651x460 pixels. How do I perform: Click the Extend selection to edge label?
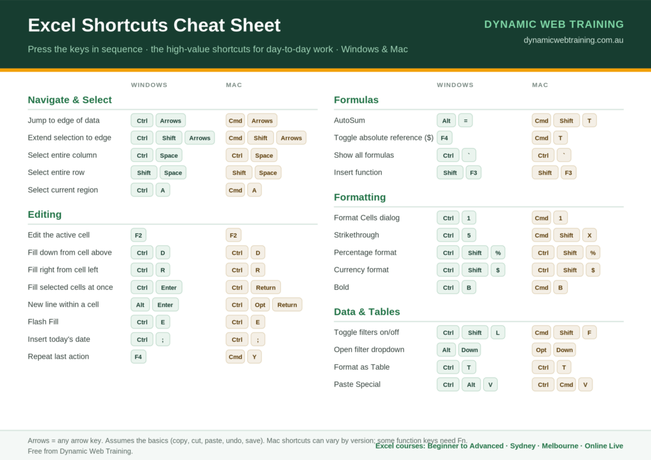coord(69,138)
